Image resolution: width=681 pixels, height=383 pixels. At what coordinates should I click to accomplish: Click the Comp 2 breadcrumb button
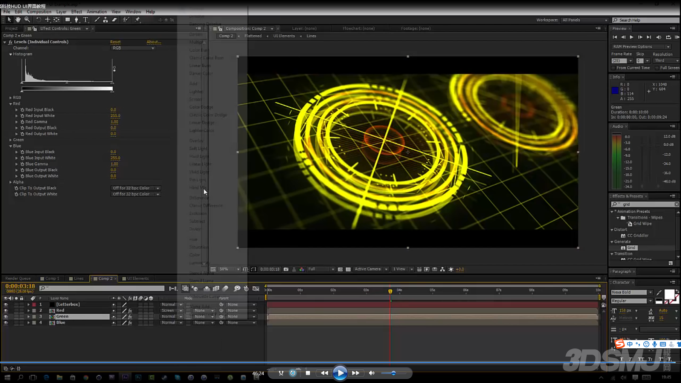point(226,36)
